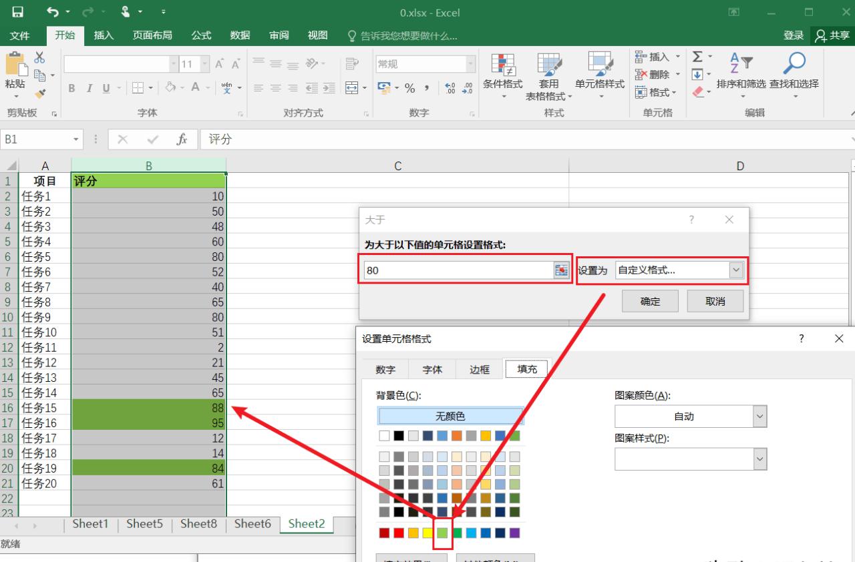Toggle Italic formatting in ribbon

[x=89, y=88]
